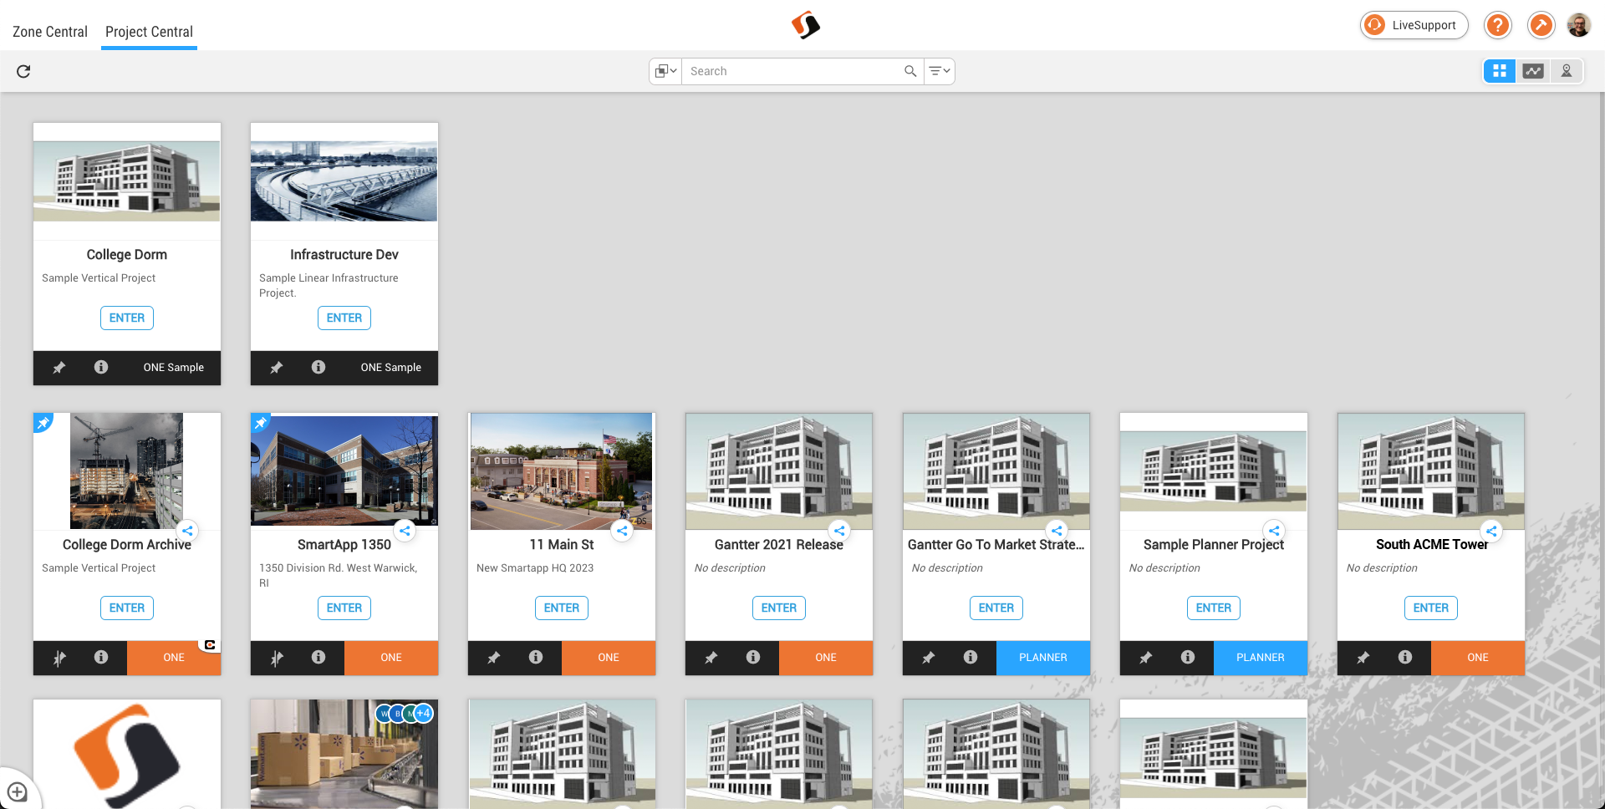The image size is (1605, 809).
Task: Click ONE label on South ACME Tower
Action: point(1478,658)
